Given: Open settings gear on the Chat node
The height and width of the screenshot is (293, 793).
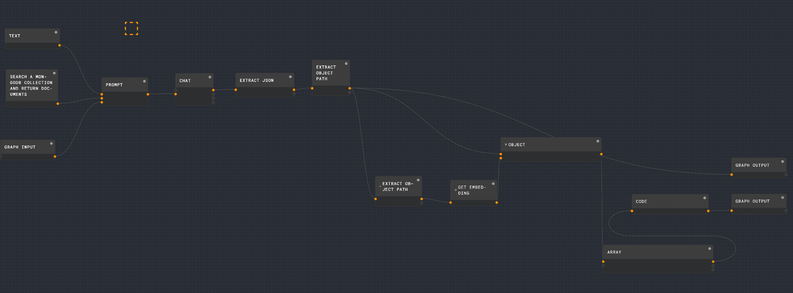Looking at the screenshot, I should pos(210,77).
